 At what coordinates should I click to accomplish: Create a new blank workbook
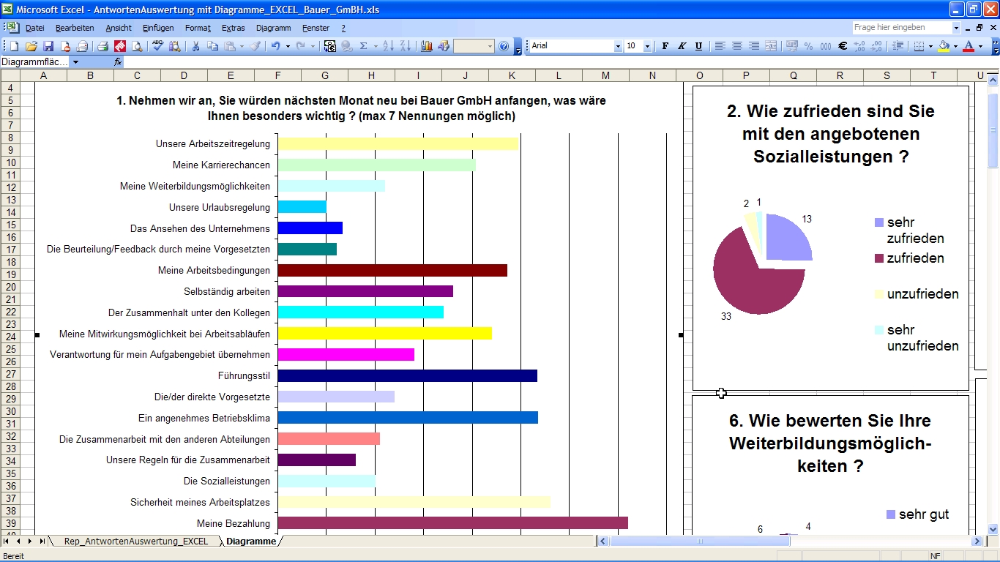[x=14, y=46]
